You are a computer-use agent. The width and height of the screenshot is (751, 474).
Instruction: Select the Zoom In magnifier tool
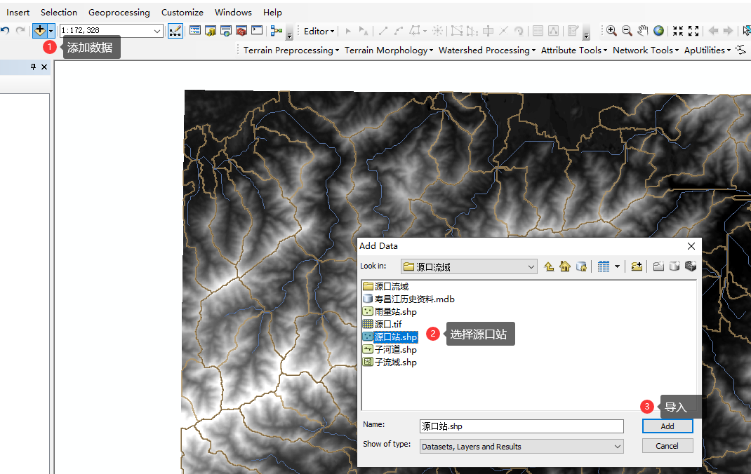[x=611, y=31]
